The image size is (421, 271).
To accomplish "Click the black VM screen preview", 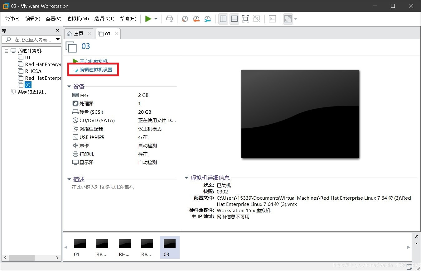I will (x=300, y=114).
